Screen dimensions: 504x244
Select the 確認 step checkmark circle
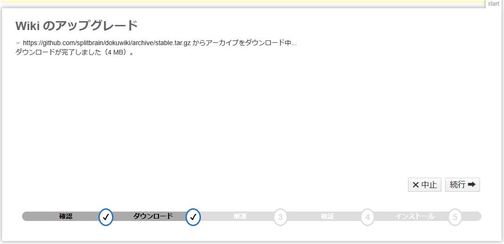pos(106,217)
